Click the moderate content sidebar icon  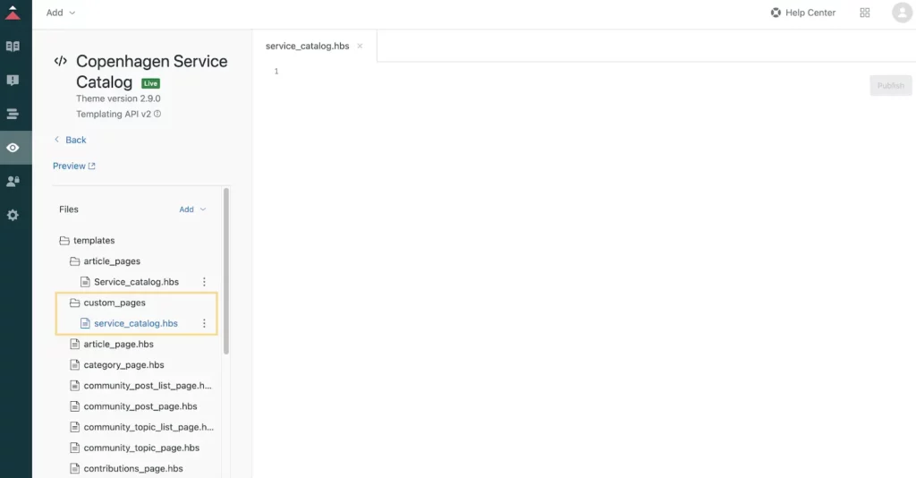coord(13,81)
